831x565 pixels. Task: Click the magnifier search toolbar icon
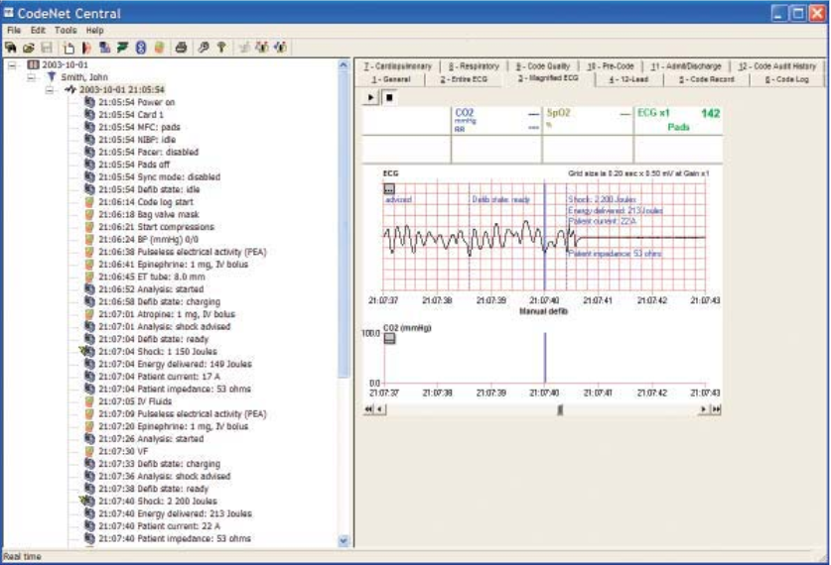tap(204, 48)
